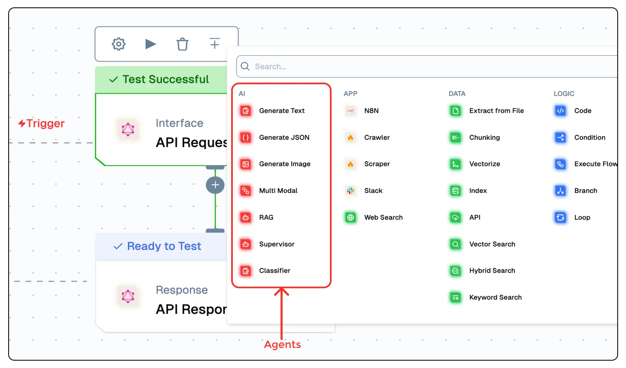This screenshot has height=368, width=626.
Task: Select the Web Search node
Action: pos(383,217)
